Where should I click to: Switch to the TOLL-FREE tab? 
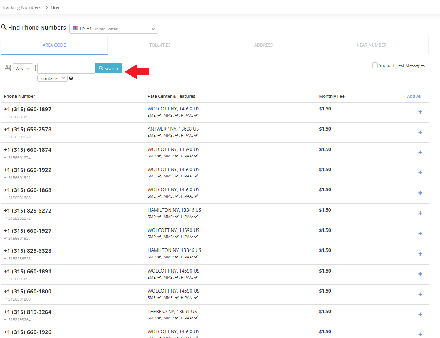(x=159, y=45)
